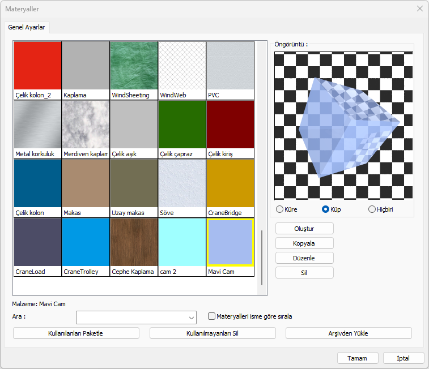The height and width of the screenshot is (369, 429).
Task: Enable Materyalleri isme göre sırala checkbox
Action: point(212,316)
